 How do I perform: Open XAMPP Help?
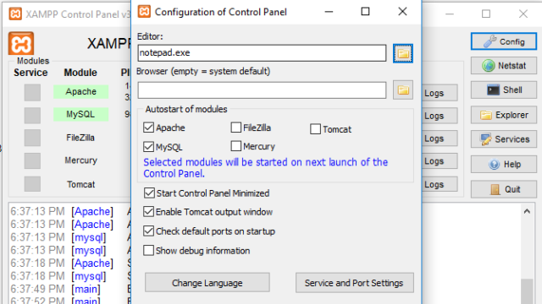click(x=504, y=164)
